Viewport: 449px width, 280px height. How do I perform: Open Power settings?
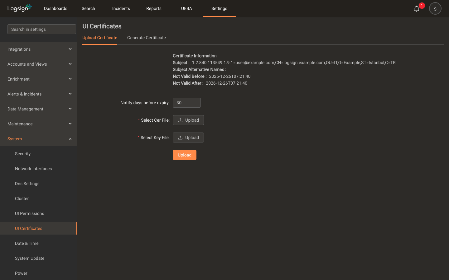point(39,273)
